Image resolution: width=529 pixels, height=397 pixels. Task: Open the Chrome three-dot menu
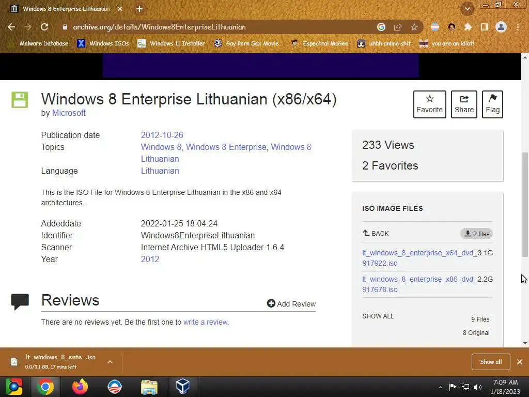click(518, 27)
